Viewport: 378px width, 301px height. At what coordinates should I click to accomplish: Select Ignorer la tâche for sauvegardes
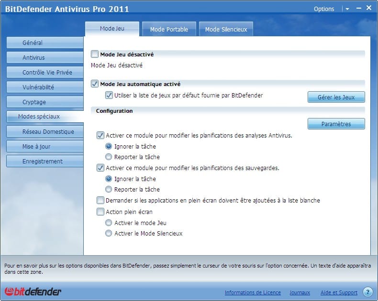[109, 179]
